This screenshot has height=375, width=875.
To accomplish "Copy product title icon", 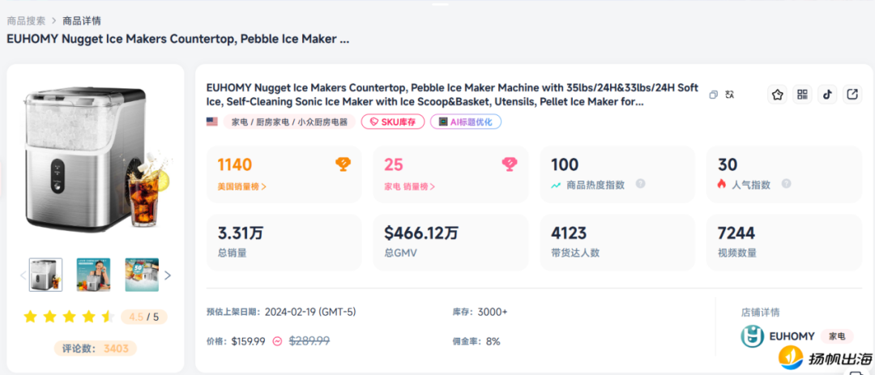I will [713, 95].
